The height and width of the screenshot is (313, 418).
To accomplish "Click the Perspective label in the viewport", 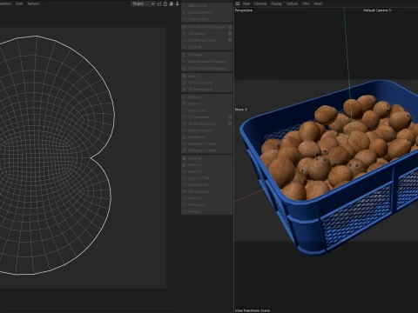I will point(244,10).
